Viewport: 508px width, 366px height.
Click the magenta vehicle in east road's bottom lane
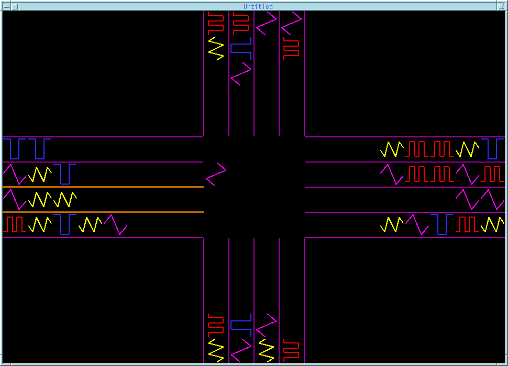coord(417,224)
